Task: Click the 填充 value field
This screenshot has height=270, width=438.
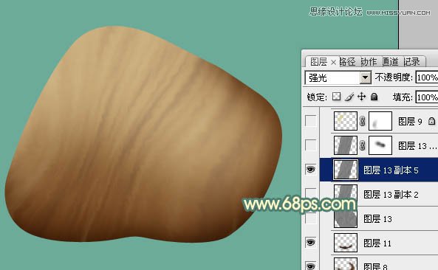Action: 427,97
